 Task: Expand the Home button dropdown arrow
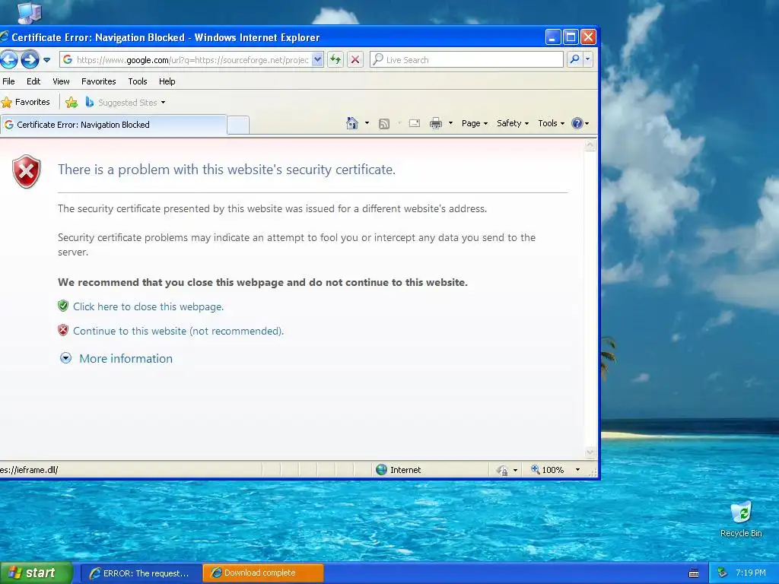[367, 123]
